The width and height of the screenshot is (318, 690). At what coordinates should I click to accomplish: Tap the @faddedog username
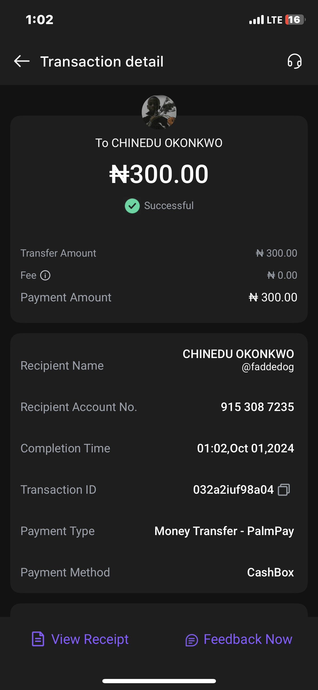pyautogui.click(x=267, y=367)
